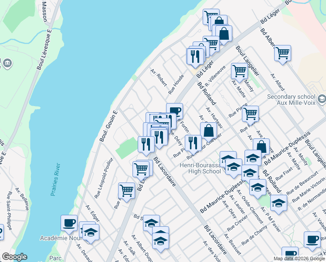This screenshot has height=262, width=326.
Task: Click the grocery cart marker near Bd Albert
Action: click(x=282, y=54)
